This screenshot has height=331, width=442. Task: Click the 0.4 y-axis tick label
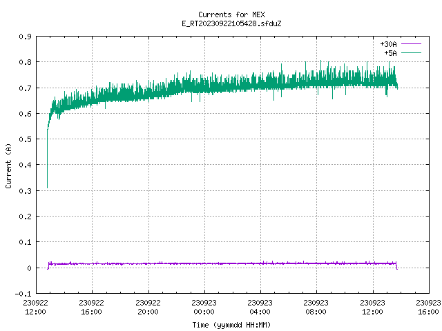(25, 165)
